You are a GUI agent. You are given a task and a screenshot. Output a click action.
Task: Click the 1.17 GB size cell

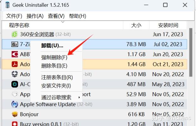click(x=136, y=54)
